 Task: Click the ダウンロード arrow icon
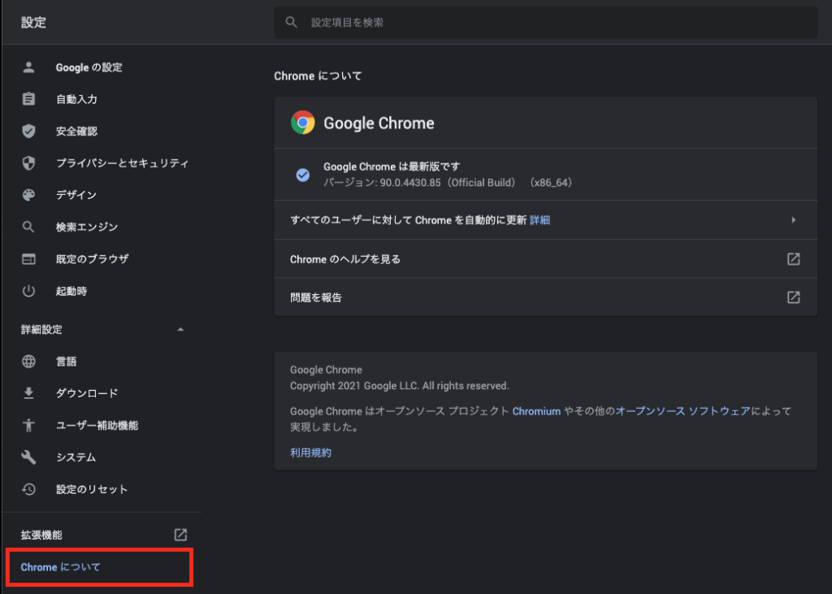coord(30,392)
